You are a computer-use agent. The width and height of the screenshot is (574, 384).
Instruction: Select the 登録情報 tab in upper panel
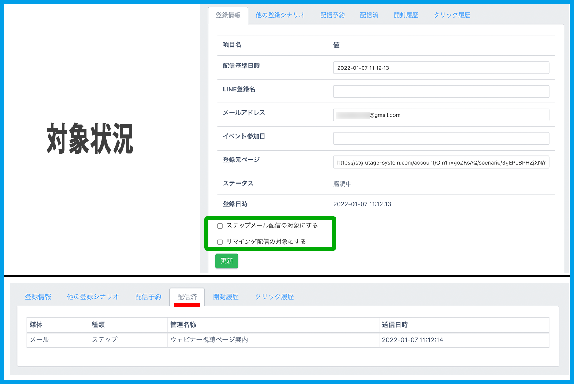point(228,15)
